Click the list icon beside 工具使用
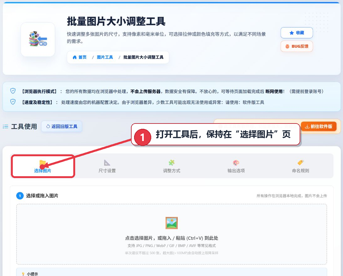This screenshot has width=343, height=276. coord(6,126)
